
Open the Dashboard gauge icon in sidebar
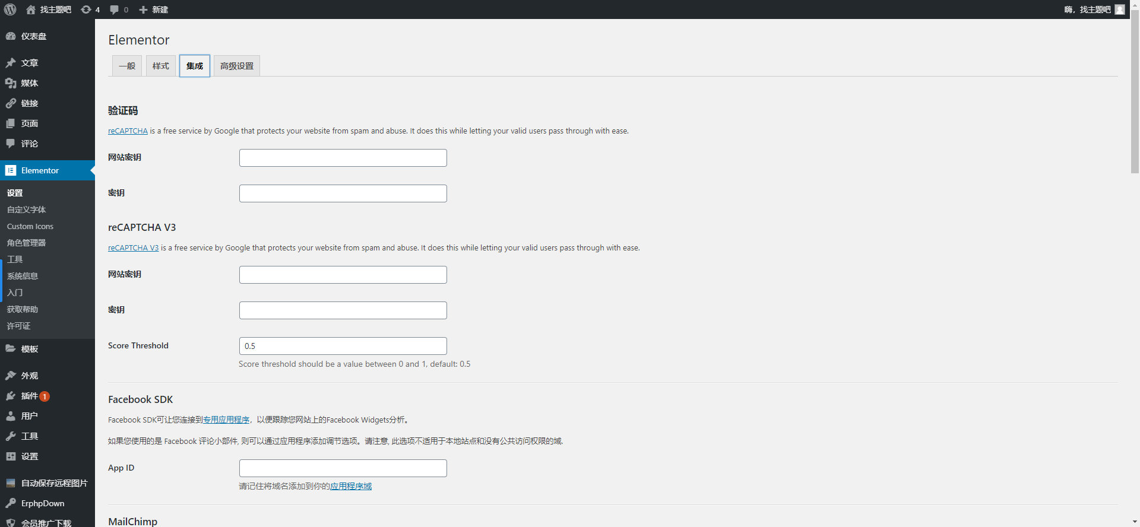[11, 36]
